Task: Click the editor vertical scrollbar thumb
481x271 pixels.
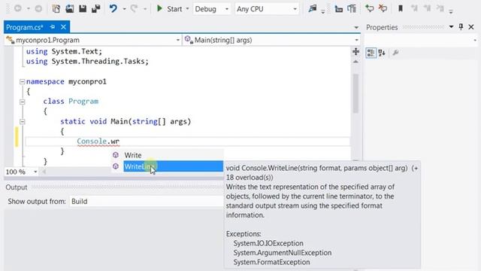Action: click(x=355, y=93)
